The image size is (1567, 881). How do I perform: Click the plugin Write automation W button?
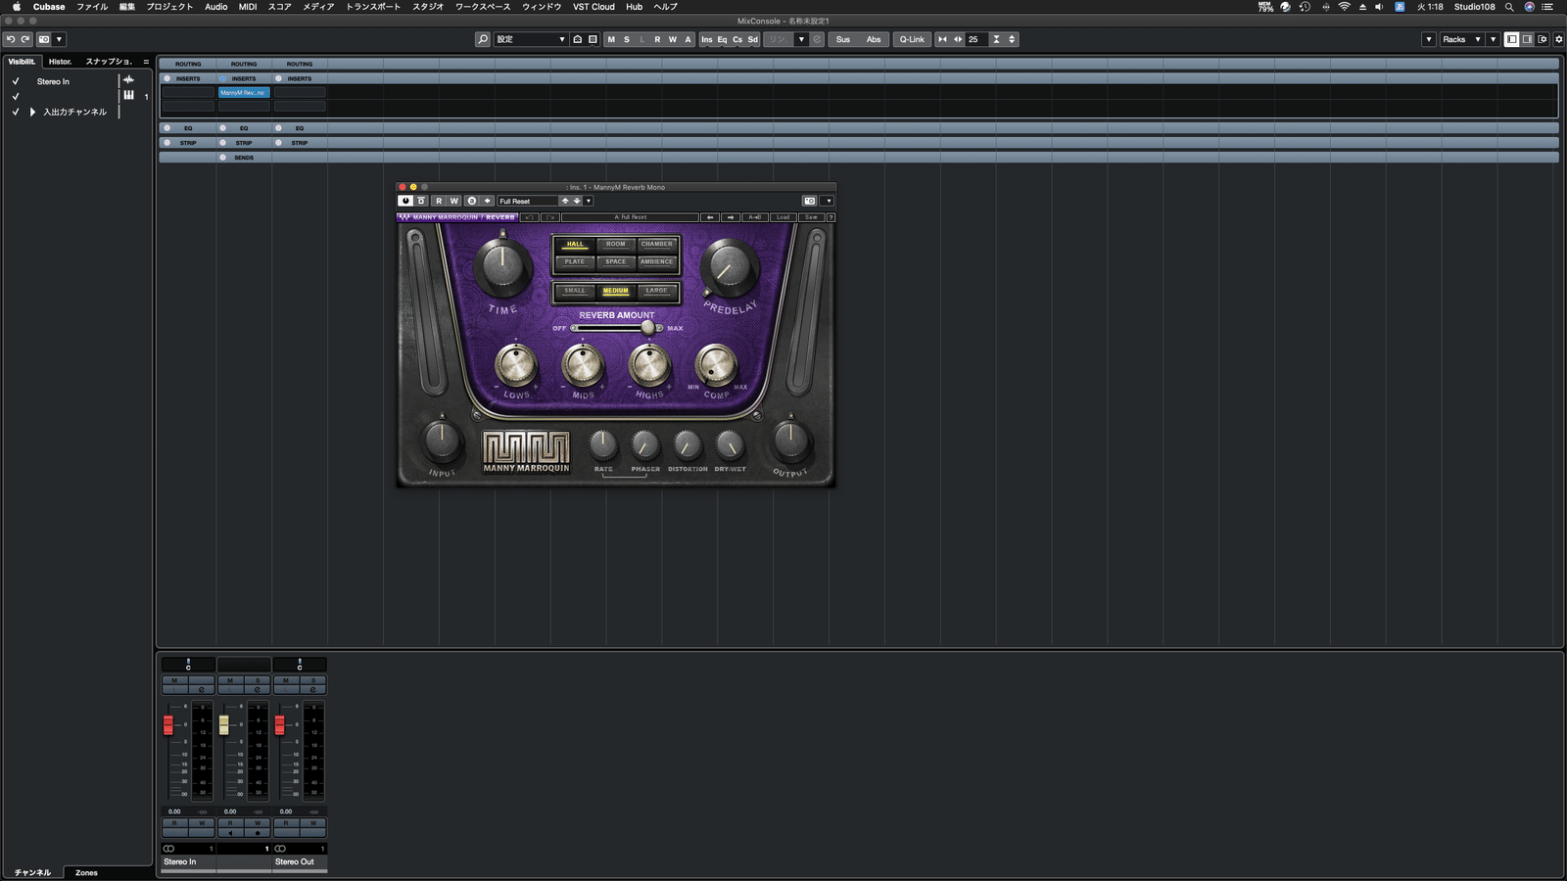(454, 201)
